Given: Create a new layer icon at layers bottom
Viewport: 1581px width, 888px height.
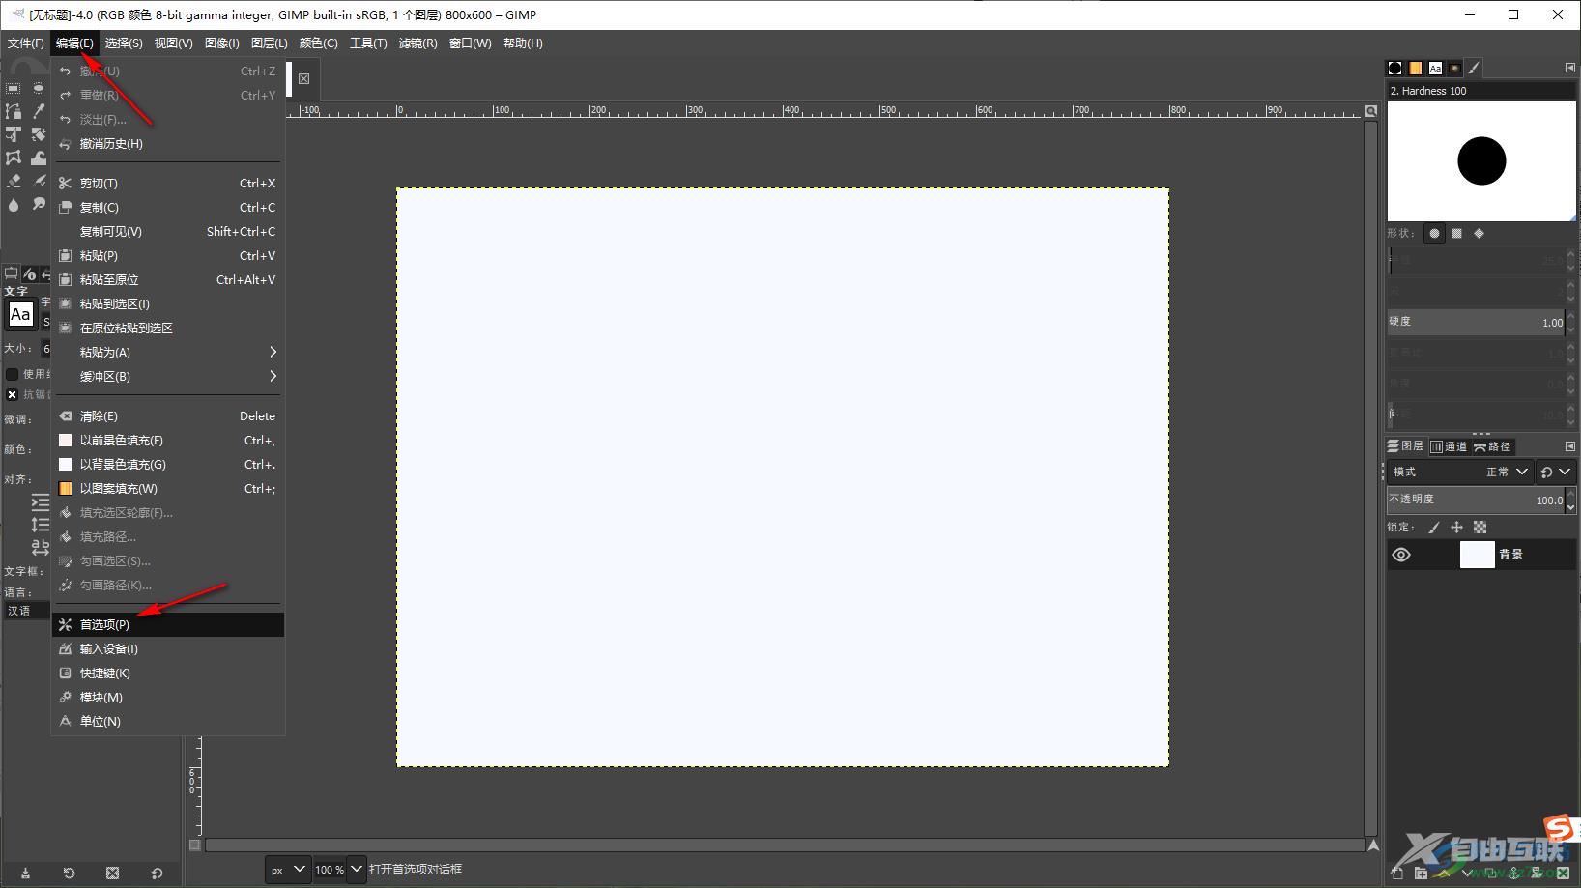Looking at the screenshot, I should click(x=1397, y=873).
